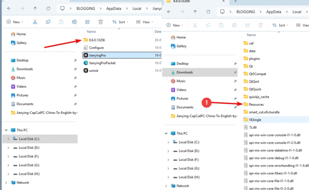Click Local breadcrumb in right window address bar

point(297,12)
